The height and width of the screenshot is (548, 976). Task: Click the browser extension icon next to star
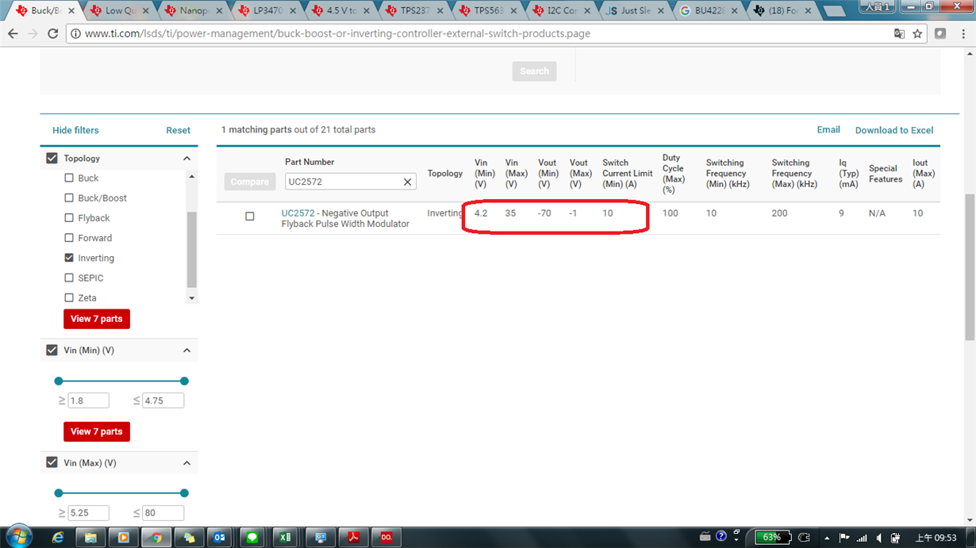coord(940,34)
